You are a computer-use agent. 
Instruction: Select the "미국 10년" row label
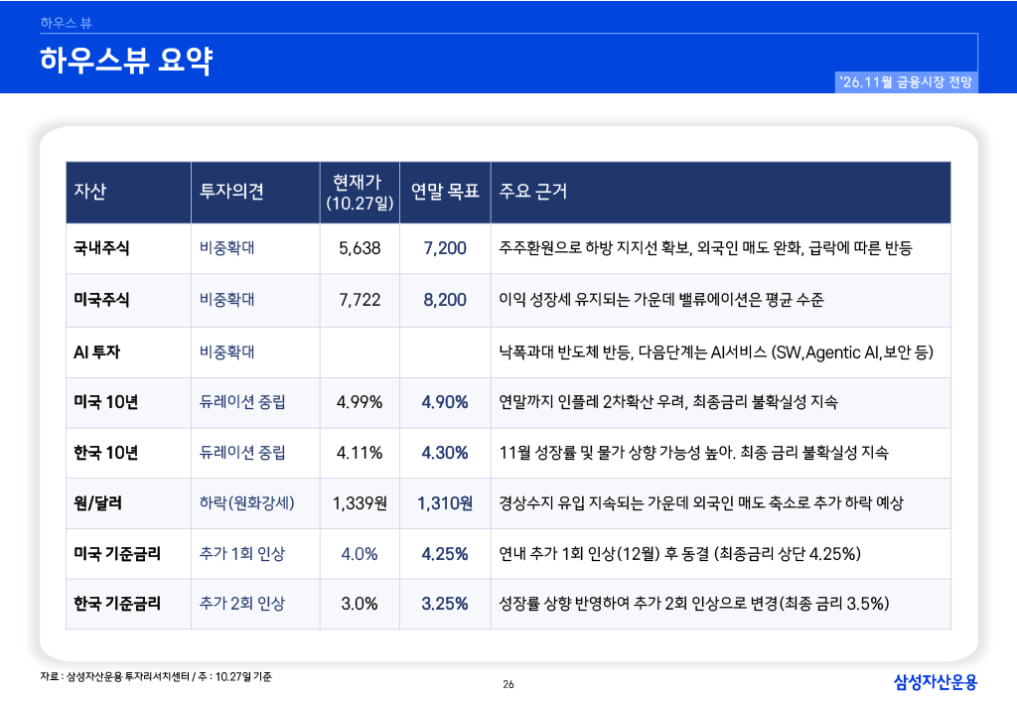point(105,402)
